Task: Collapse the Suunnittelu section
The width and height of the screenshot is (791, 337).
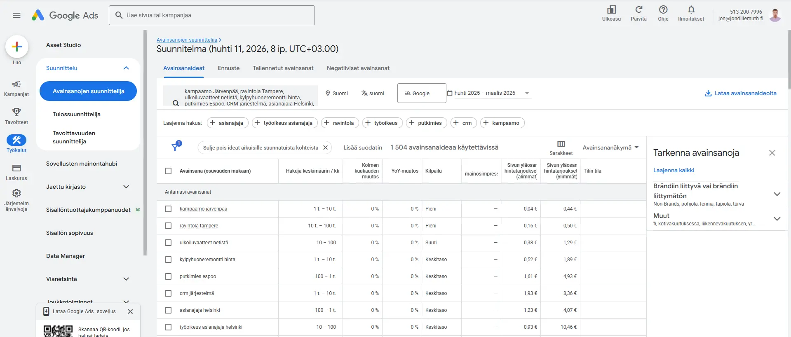Action: tap(126, 68)
